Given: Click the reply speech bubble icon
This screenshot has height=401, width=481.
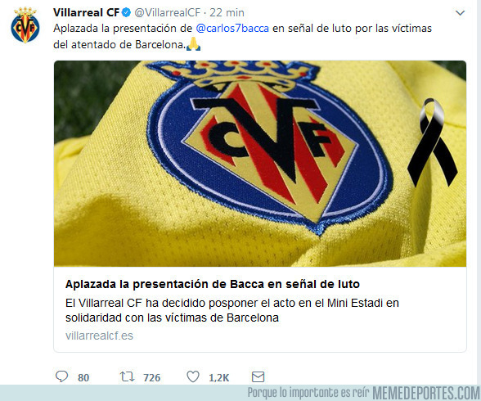Looking at the screenshot, I should click(x=61, y=376).
